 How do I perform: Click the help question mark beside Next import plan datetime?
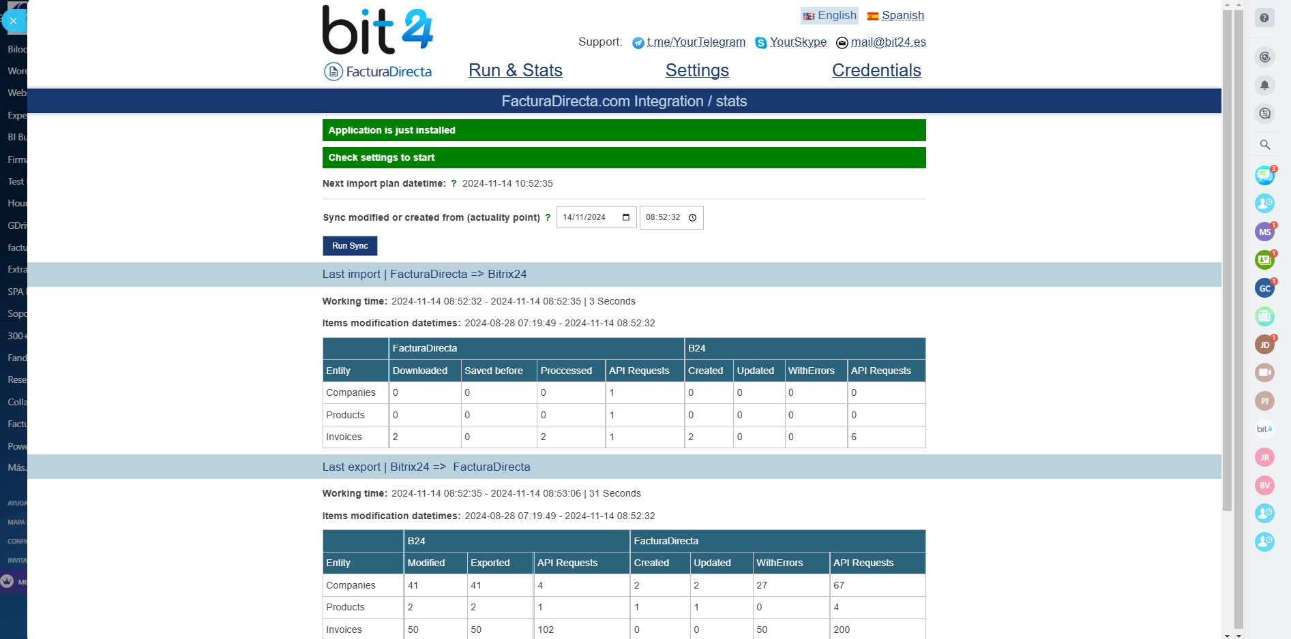(454, 183)
